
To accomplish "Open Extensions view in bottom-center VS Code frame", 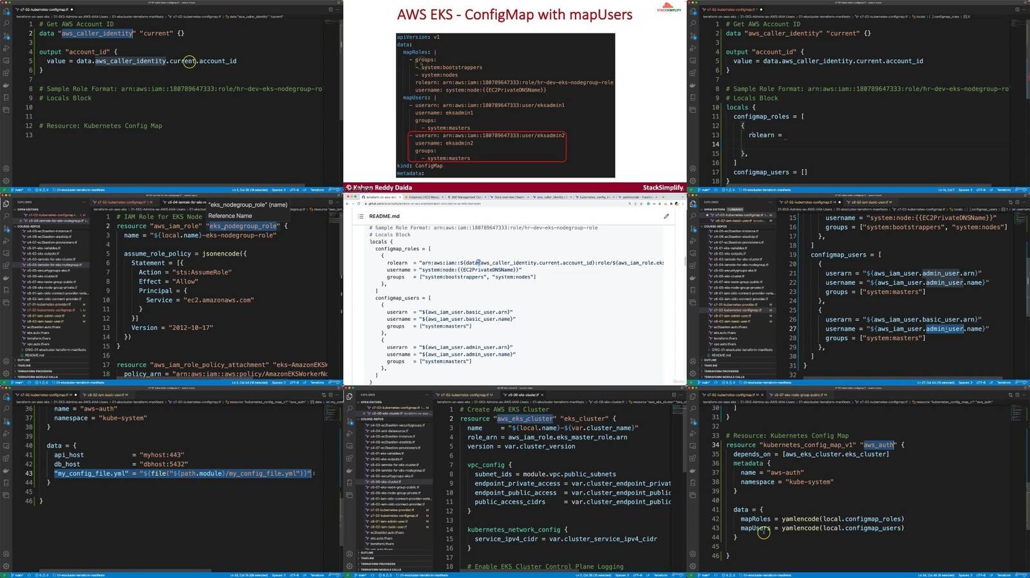I will click(350, 458).
